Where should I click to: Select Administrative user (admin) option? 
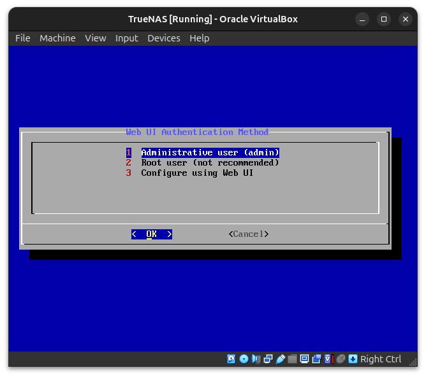point(210,153)
